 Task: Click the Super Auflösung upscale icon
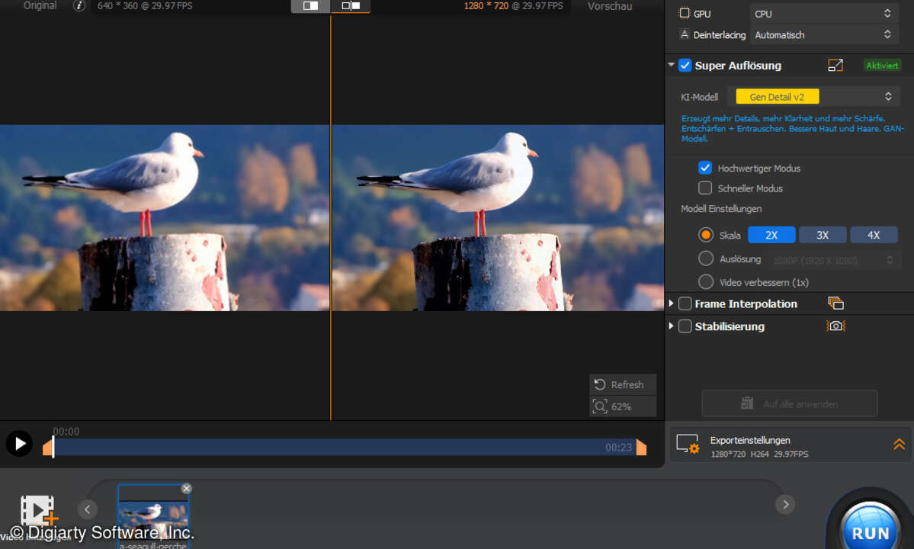(835, 66)
